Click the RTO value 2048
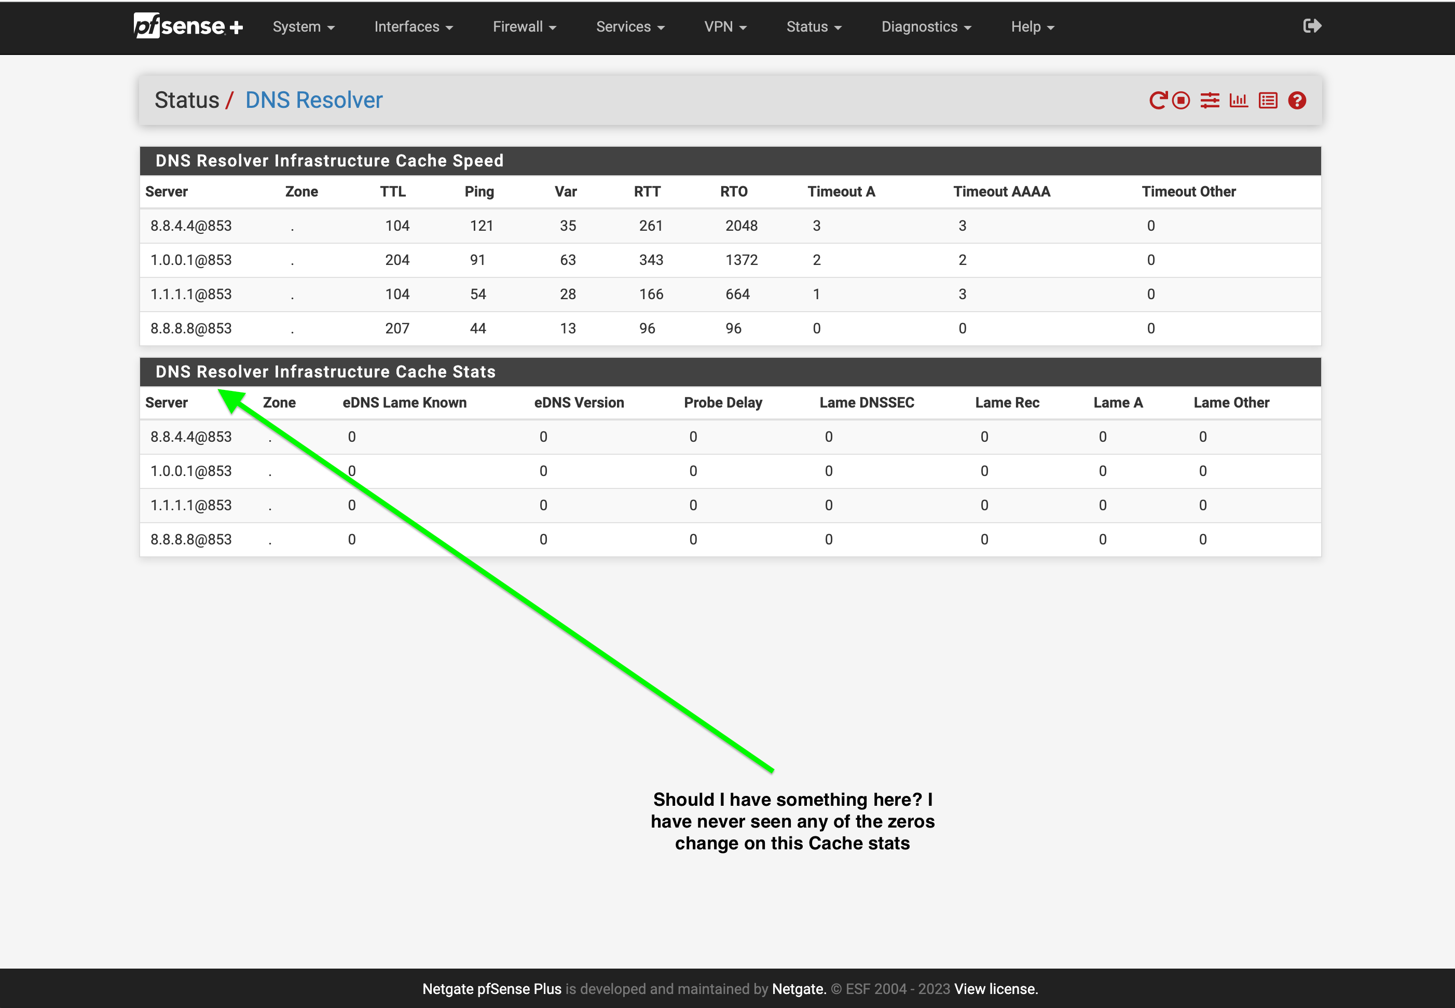 [x=742, y=226]
